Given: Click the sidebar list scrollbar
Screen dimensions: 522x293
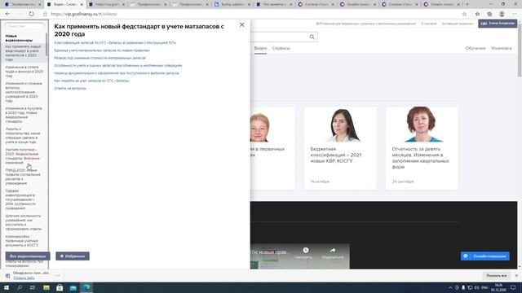Looking at the screenshot, I should click(x=46, y=44).
